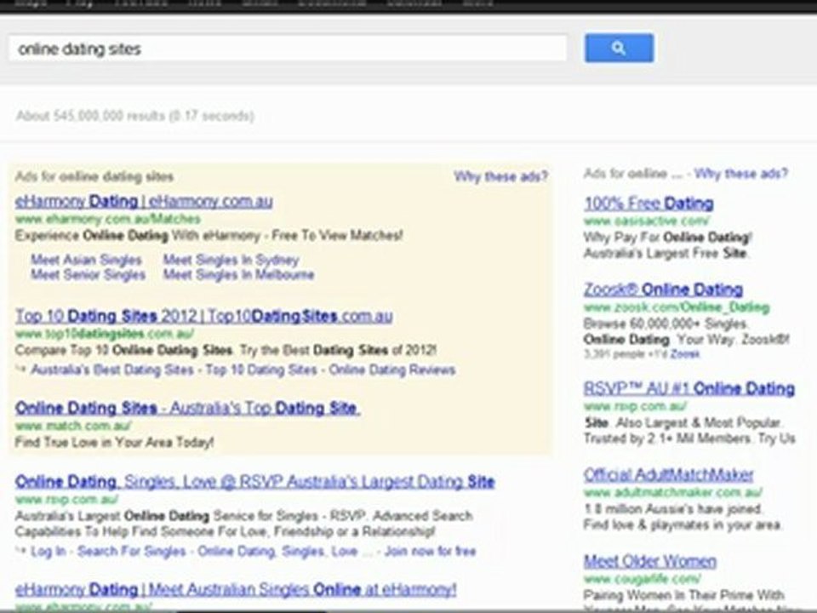This screenshot has height=613, width=817.
Task: Open the 'Zoosk® Online Dating' sidebar ad
Action: [x=663, y=289]
